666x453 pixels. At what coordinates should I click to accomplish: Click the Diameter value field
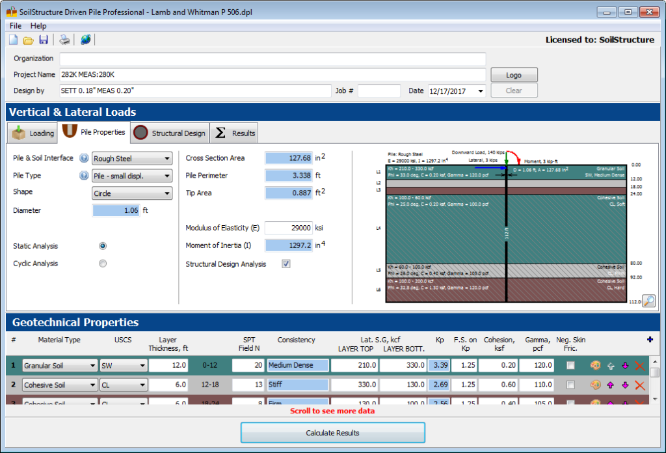[x=116, y=210]
